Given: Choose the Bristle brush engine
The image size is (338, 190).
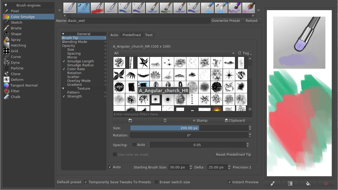Looking at the screenshot, I should click(16, 28).
